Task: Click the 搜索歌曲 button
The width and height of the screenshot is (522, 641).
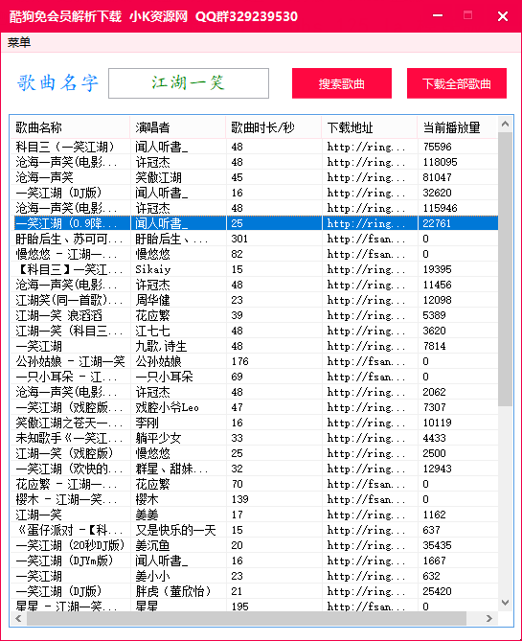Action: click(342, 83)
